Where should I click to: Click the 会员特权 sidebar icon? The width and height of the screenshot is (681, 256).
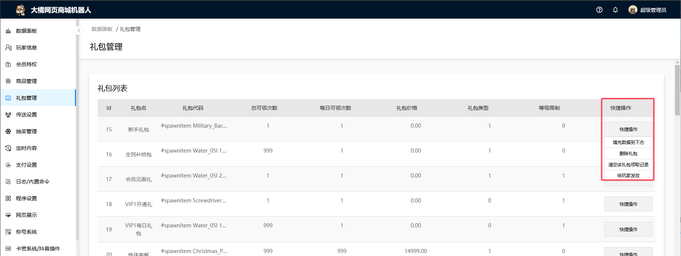tap(8, 64)
